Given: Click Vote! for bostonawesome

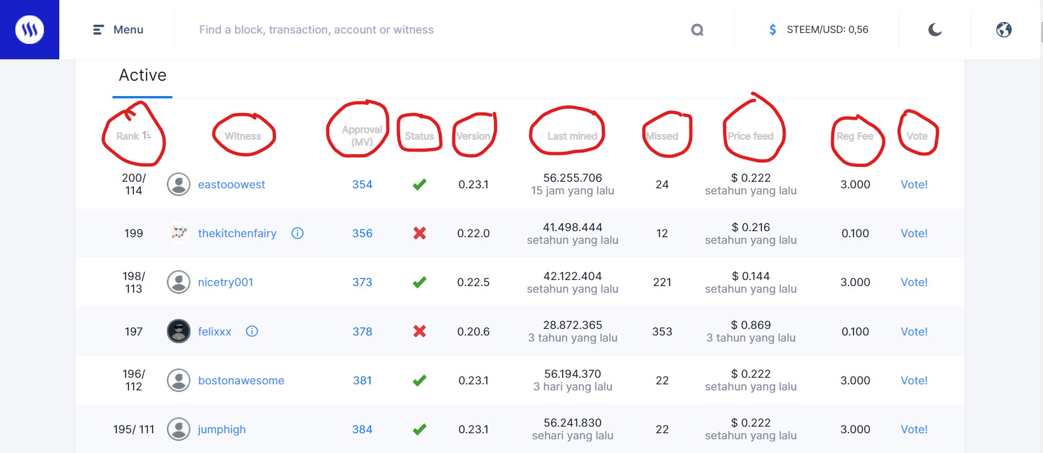Looking at the screenshot, I should click(x=914, y=381).
